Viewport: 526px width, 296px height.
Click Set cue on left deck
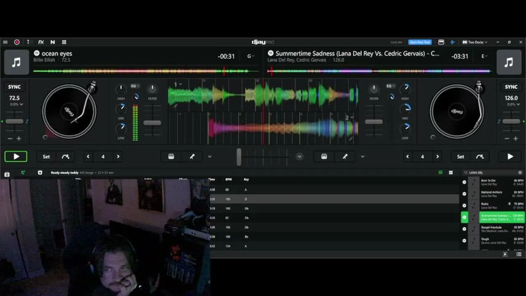(46, 157)
